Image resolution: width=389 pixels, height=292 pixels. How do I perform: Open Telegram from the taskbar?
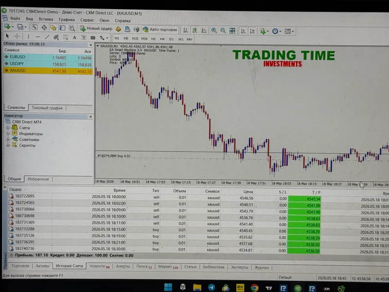(212, 288)
